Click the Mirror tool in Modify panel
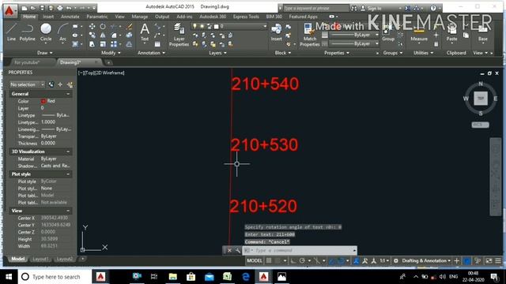 pos(103,35)
